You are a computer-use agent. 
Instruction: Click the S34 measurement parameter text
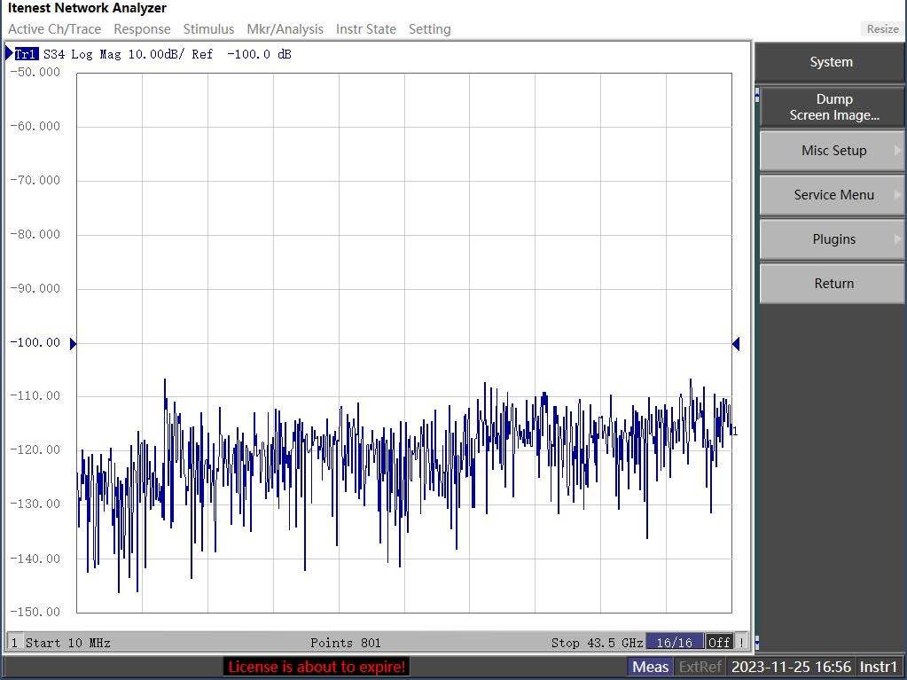tap(54, 54)
